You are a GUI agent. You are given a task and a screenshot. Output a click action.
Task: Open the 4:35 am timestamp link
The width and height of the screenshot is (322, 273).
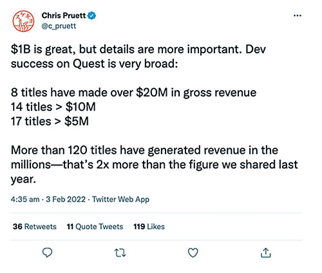tap(25, 200)
